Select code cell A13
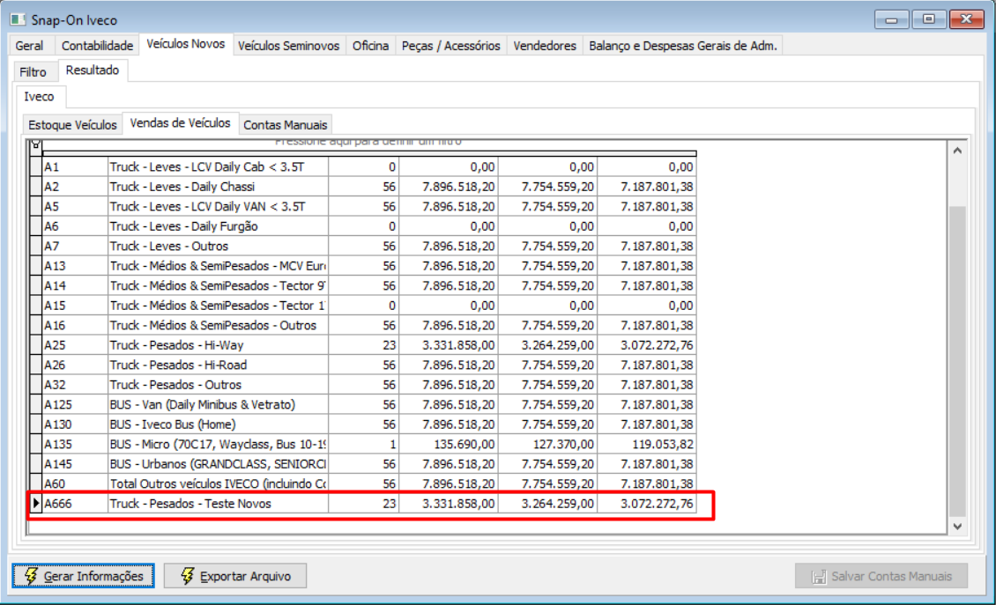 click(x=75, y=266)
